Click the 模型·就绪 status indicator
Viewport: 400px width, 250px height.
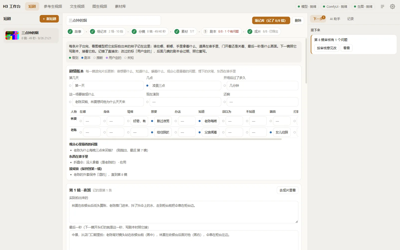coord(307,6)
